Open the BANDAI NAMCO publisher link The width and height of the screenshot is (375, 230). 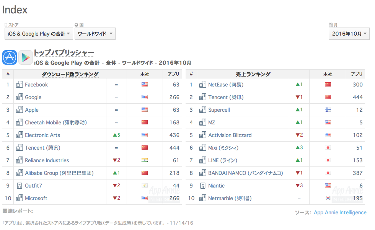click(246, 173)
